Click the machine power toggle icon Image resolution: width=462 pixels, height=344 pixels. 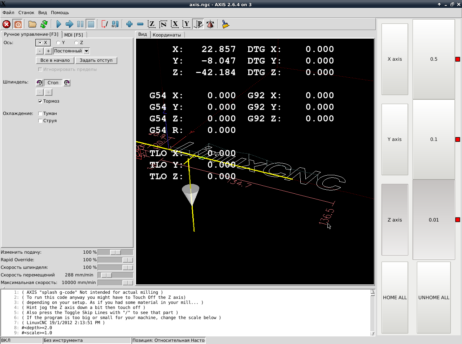tap(18, 24)
